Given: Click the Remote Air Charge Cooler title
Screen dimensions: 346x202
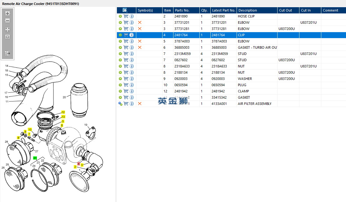Looking at the screenshot, I should tap(40, 4).
